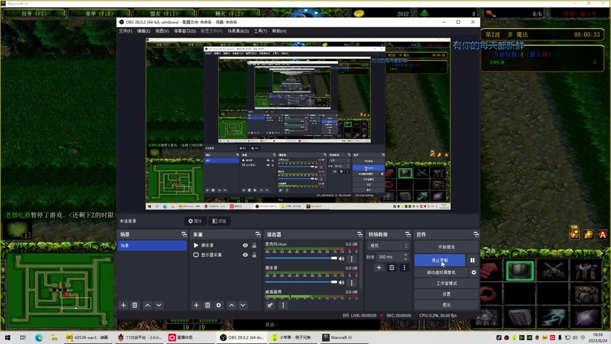Open 麦克风/Aux three-dot options menu

(x=351, y=259)
